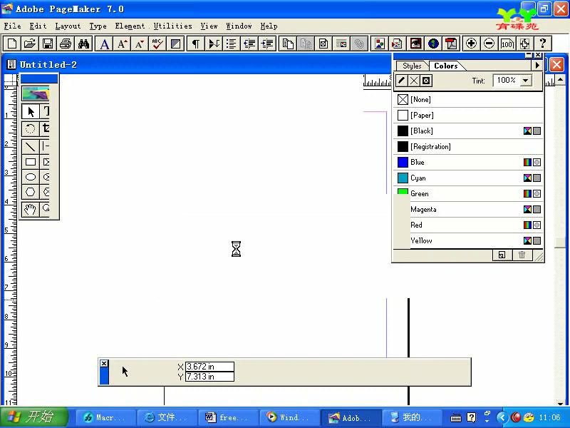570x428 pixels.
Task: Zoom in with the plus magnifier icon
Action: (x=472, y=44)
